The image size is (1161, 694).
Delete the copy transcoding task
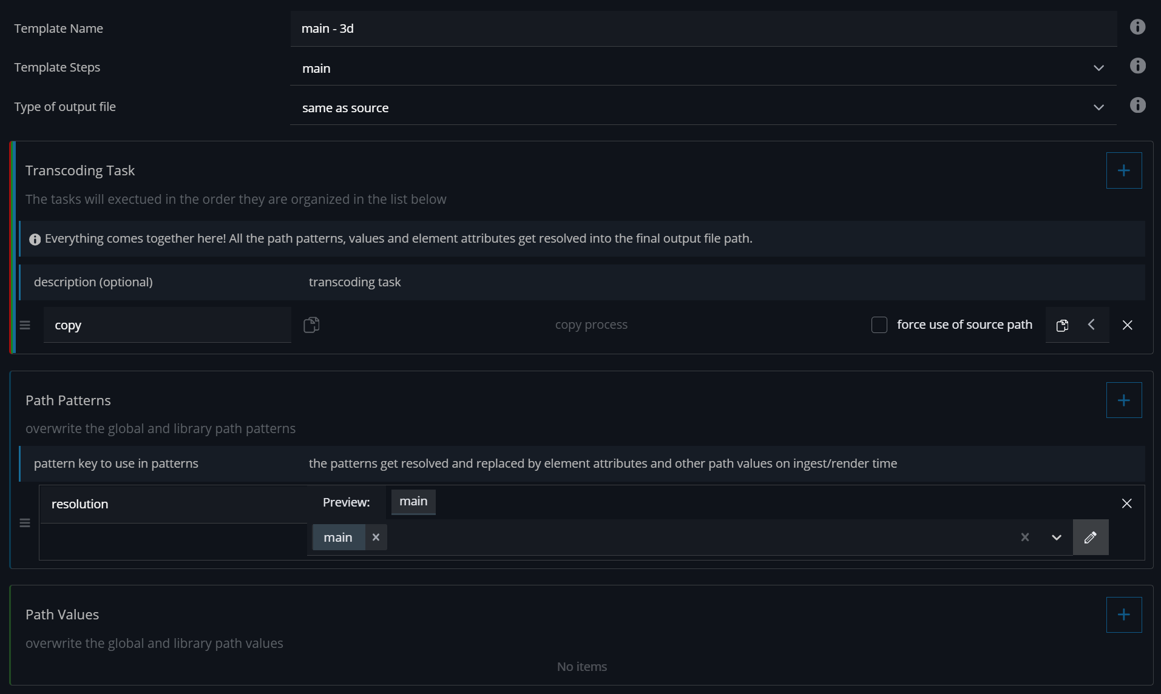pyautogui.click(x=1127, y=325)
